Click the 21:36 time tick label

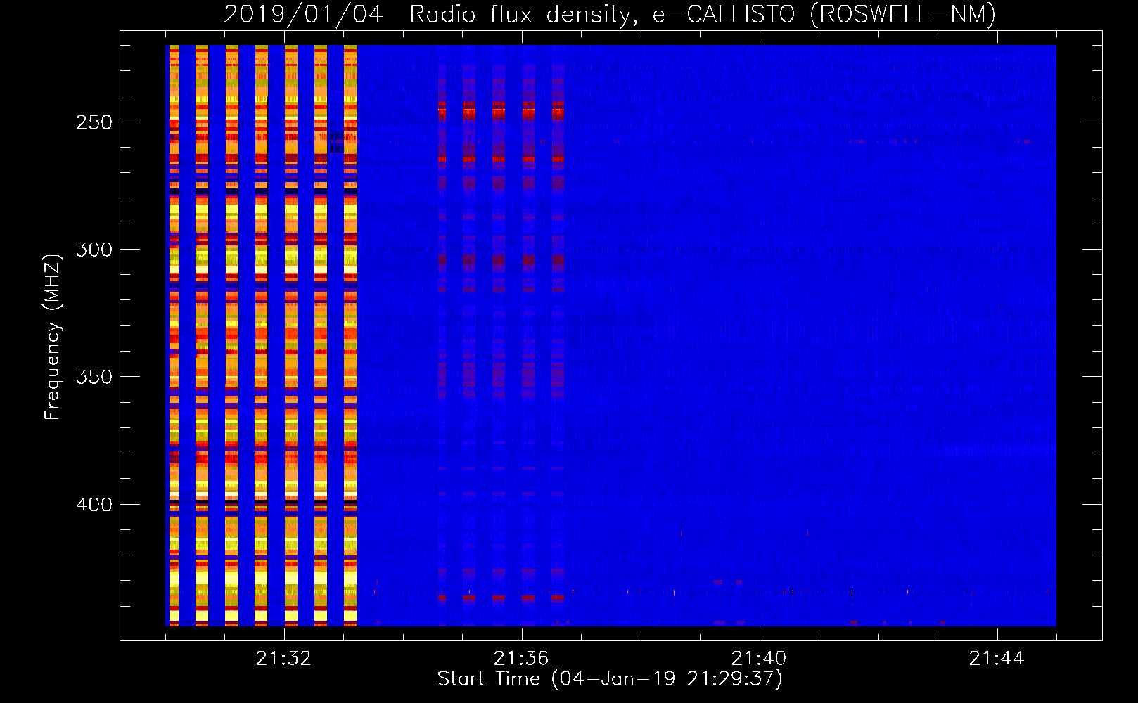tap(521, 659)
